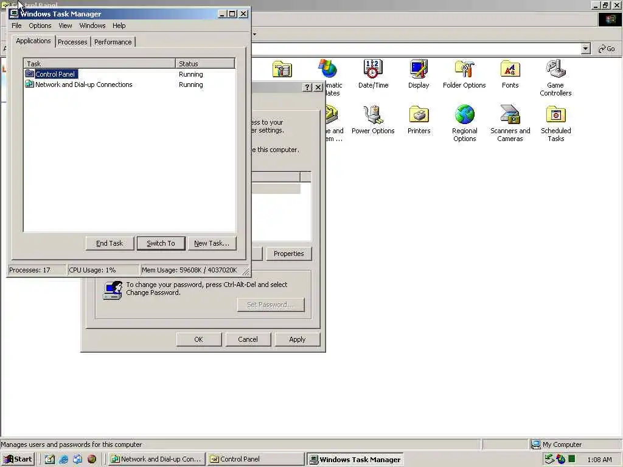Click the Windows logo throbber in Control Panel
This screenshot has width=623, height=467.
point(610,19)
